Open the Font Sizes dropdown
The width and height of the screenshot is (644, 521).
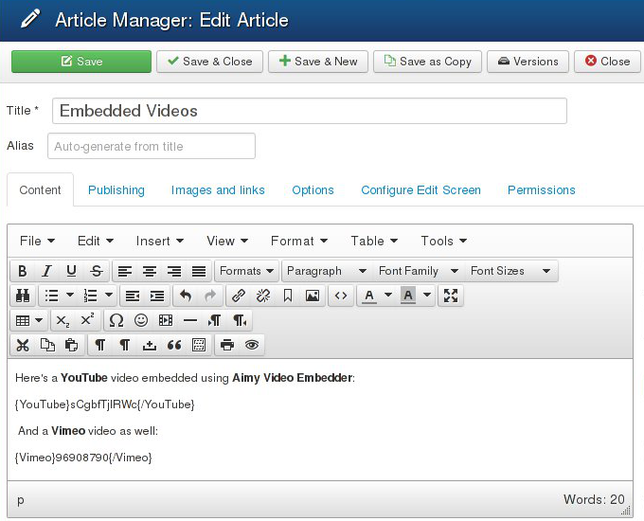click(x=510, y=271)
